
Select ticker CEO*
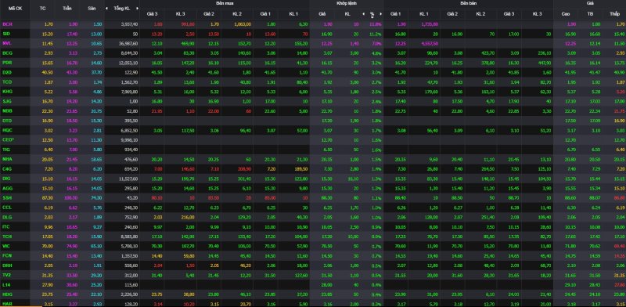pos(8,140)
